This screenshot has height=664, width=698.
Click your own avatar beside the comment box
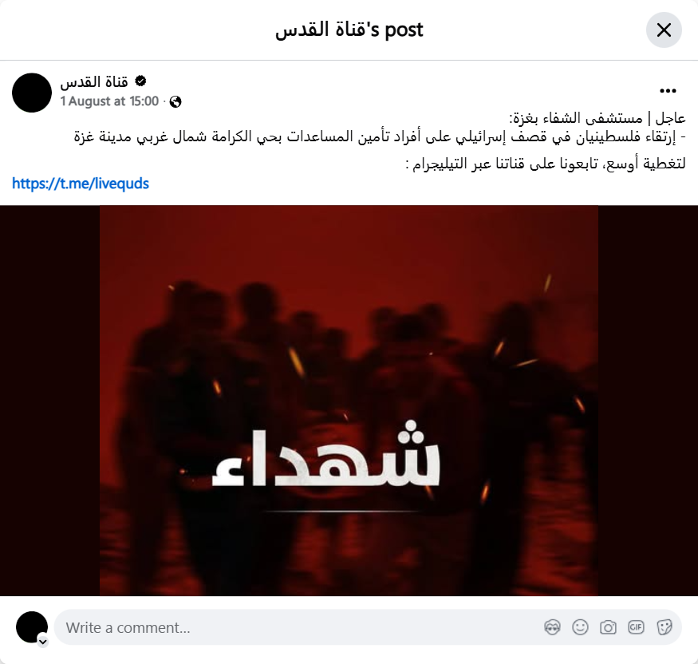[32, 626]
